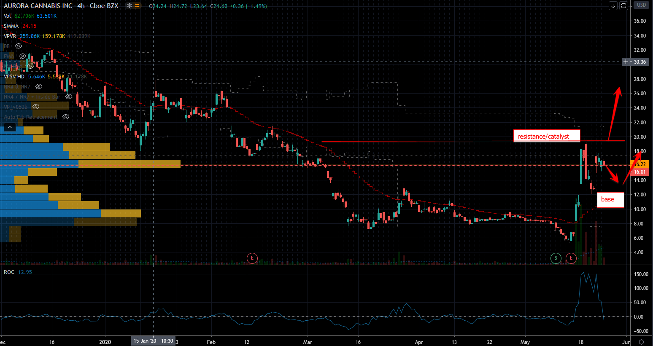Click the SMMA value 24.15

30,26
